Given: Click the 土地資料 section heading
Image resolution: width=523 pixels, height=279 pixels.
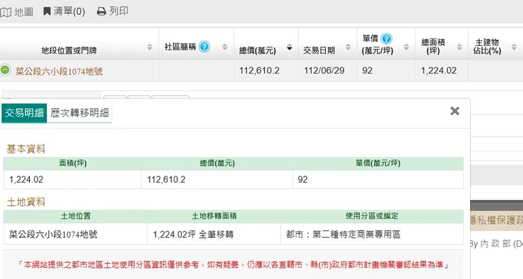Looking at the screenshot, I should [26, 202].
